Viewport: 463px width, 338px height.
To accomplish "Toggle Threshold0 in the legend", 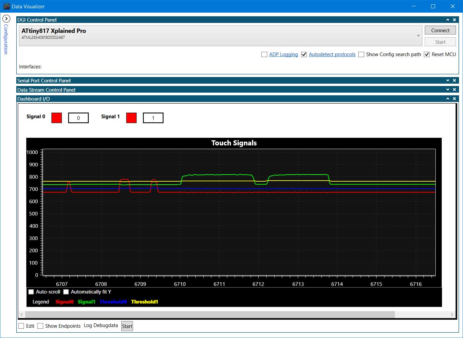I will pyautogui.click(x=113, y=302).
